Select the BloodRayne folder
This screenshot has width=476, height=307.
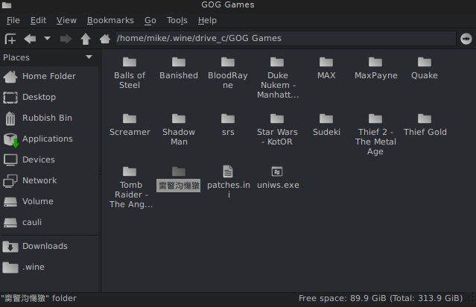[x=228, y=73]
